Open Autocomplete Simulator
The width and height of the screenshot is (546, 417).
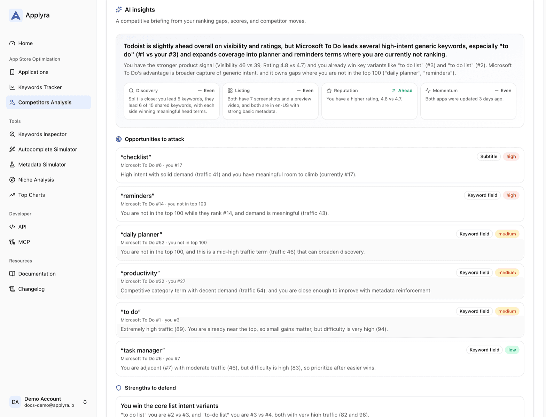pos(48,149)
